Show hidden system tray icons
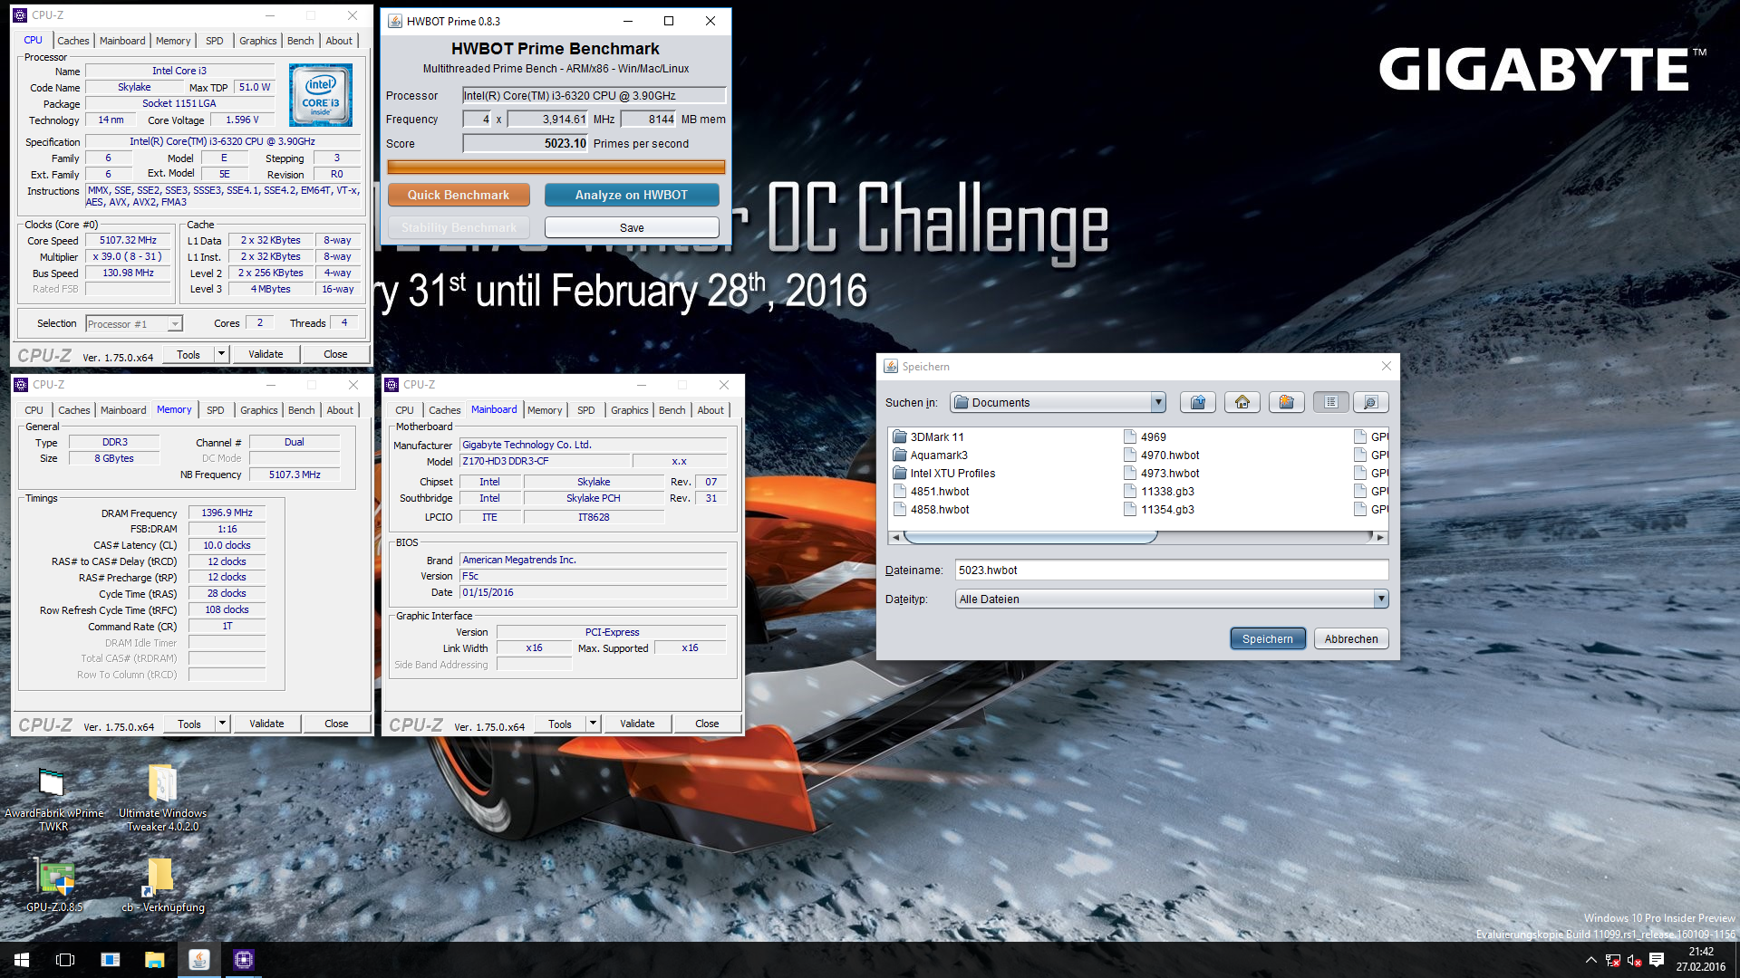 1591,960
